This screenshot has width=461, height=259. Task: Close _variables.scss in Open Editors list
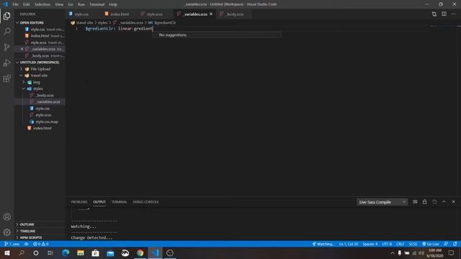click(22, 49)
